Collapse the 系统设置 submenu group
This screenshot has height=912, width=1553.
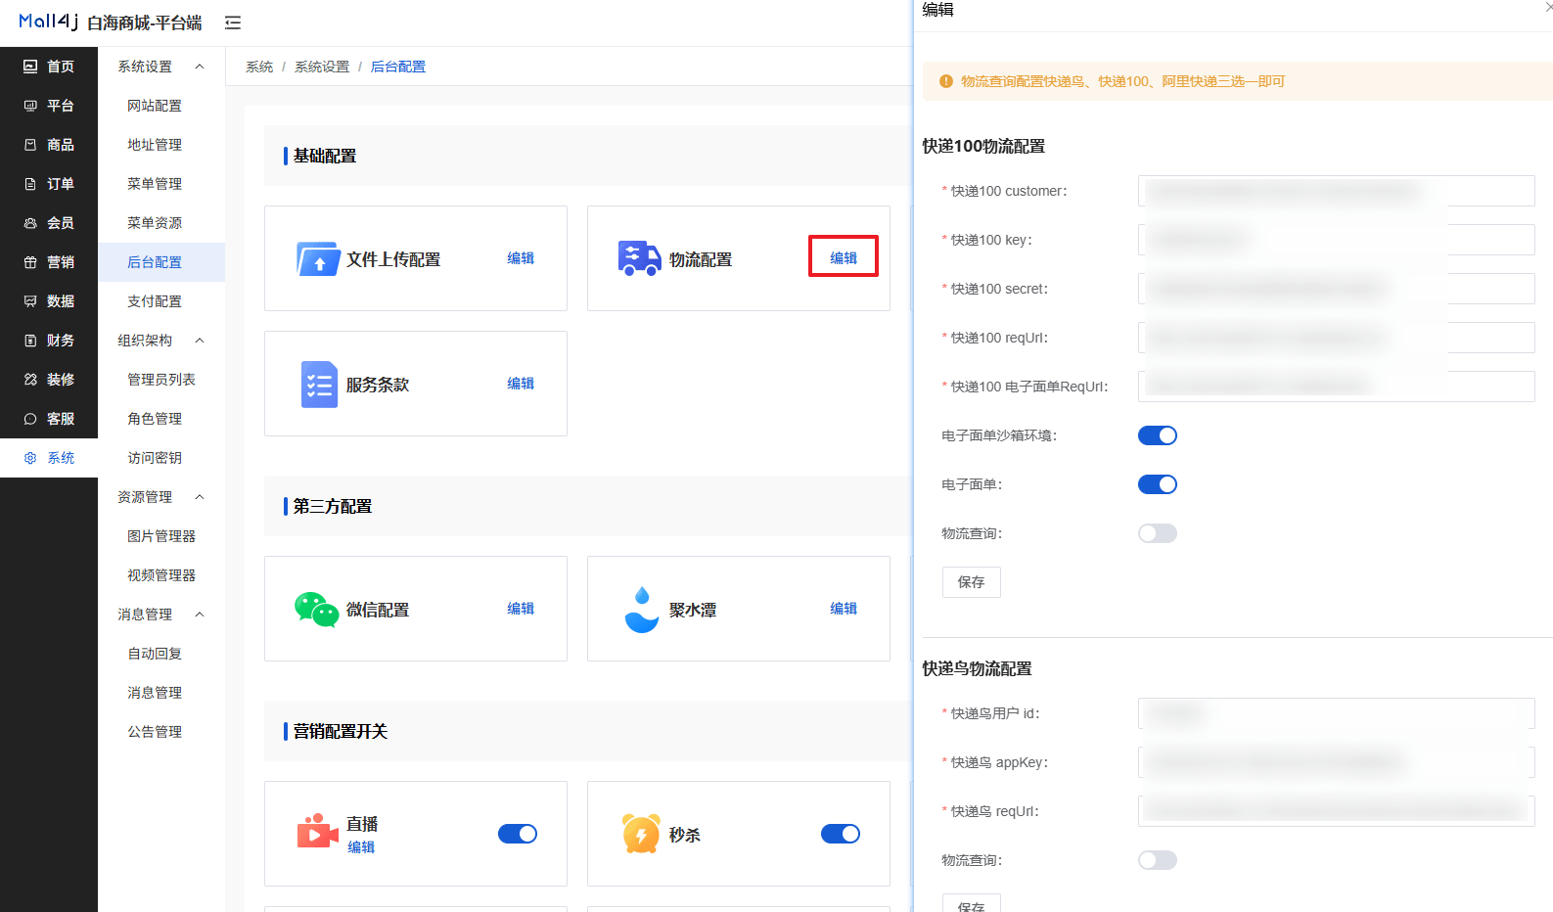coord(161,67)
